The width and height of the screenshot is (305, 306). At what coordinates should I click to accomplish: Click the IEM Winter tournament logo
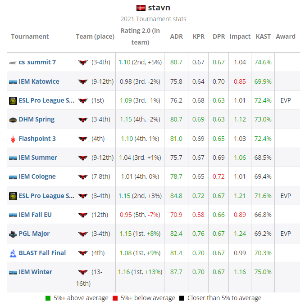pyautogui.click(x=13, y=272)
